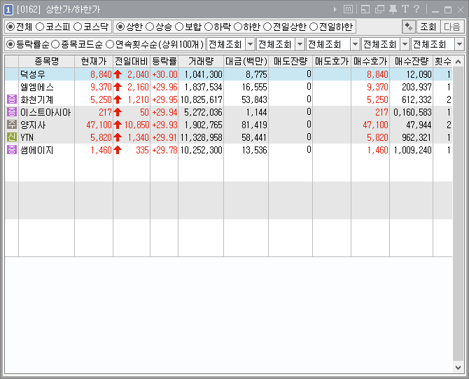The width and height of the screenshot is (469, 379).
Task: Click the 11,328,958 volume cell for YTN
Action: (x=202, y=137)
